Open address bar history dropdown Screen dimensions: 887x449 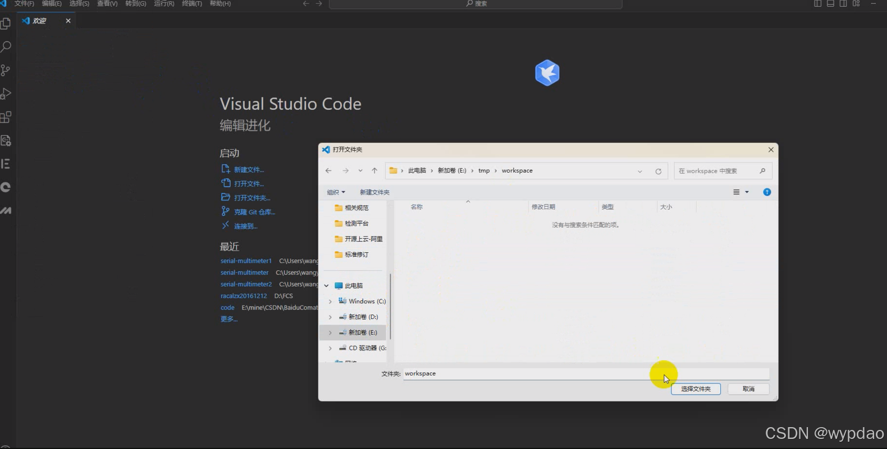tap(640, 172)
